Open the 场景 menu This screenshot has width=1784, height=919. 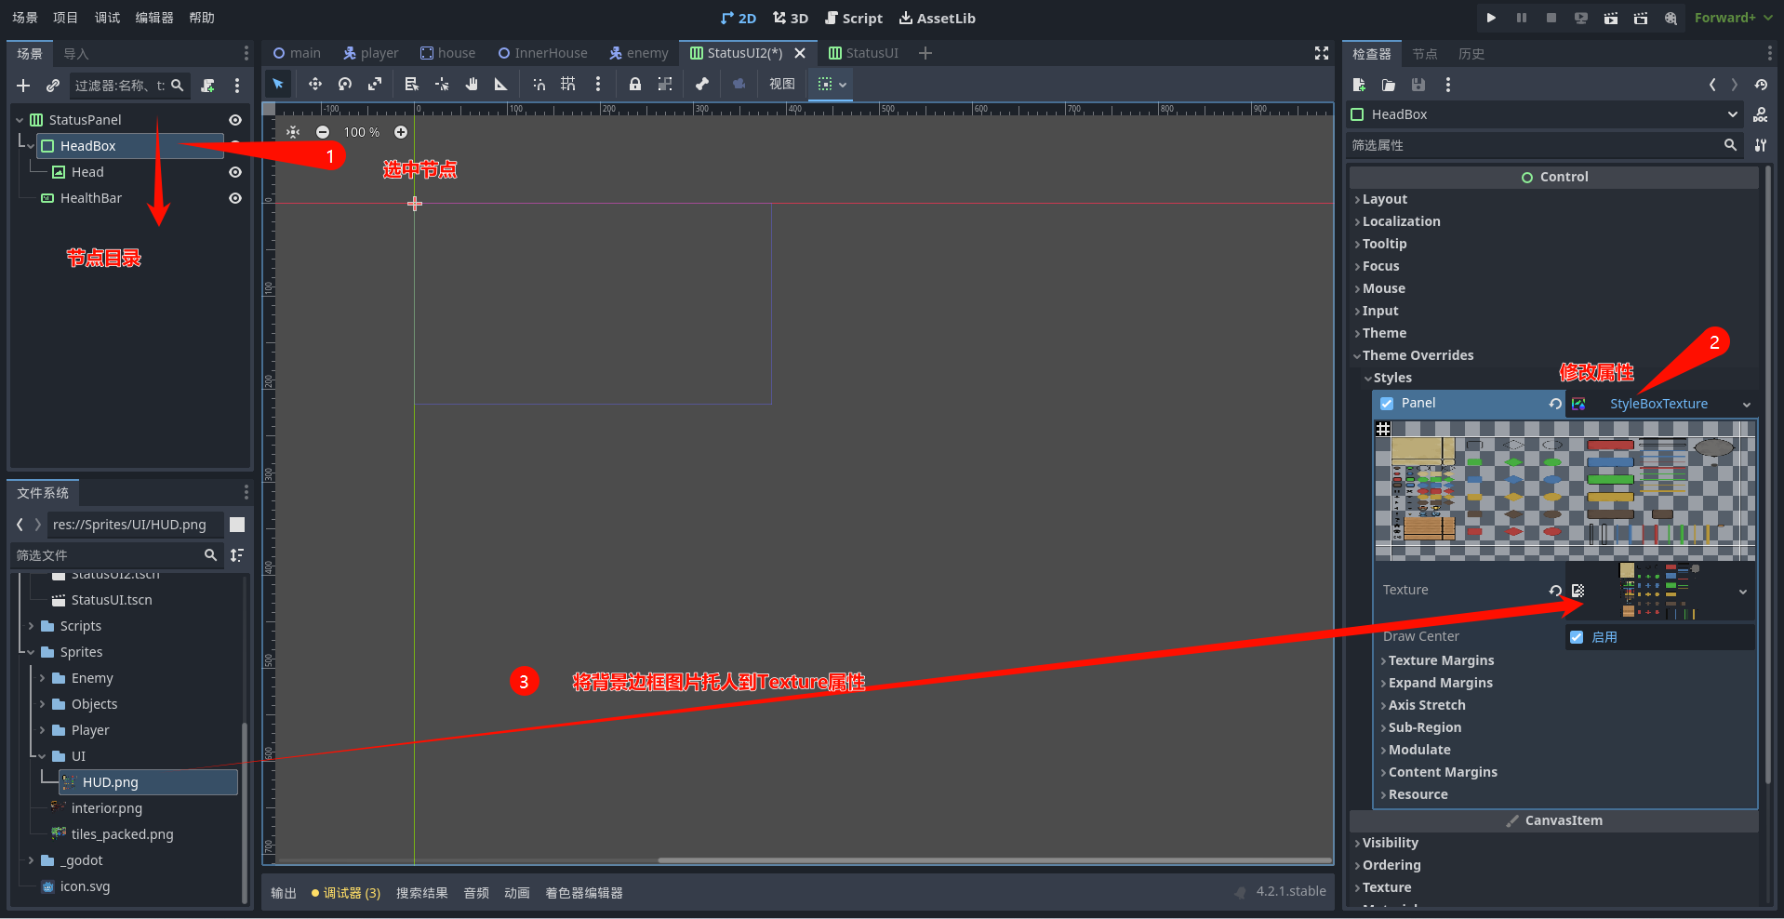(25, 18)
